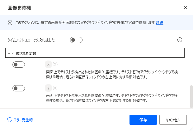Open エラー発生時 settings text
193x131 pixels.
tap(23, 120)
